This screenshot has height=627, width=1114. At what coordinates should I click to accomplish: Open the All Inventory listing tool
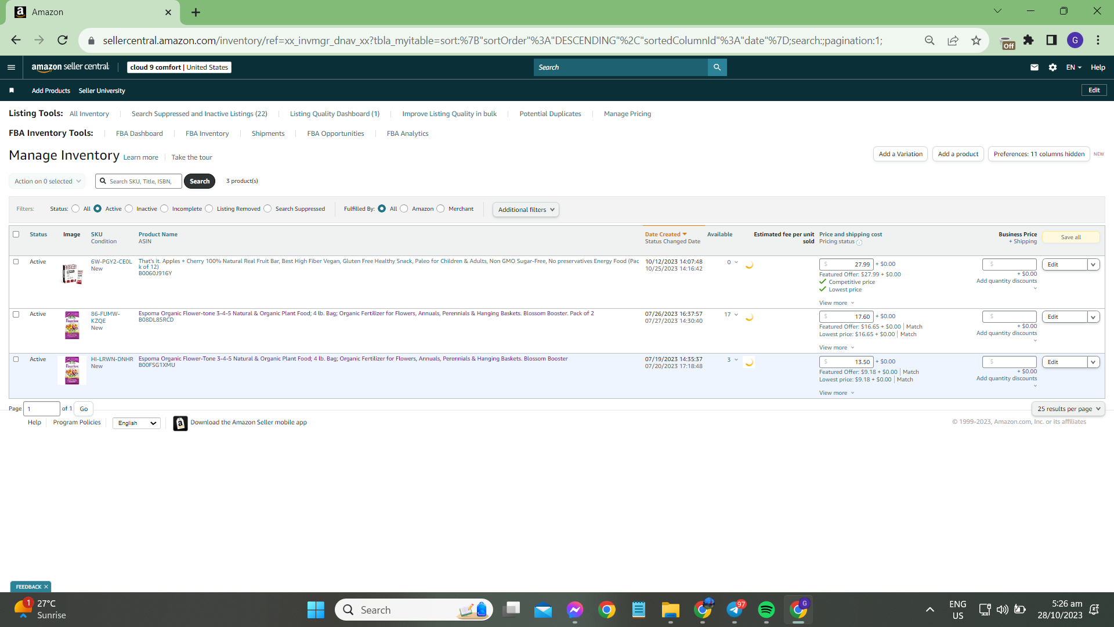(89, 114)
